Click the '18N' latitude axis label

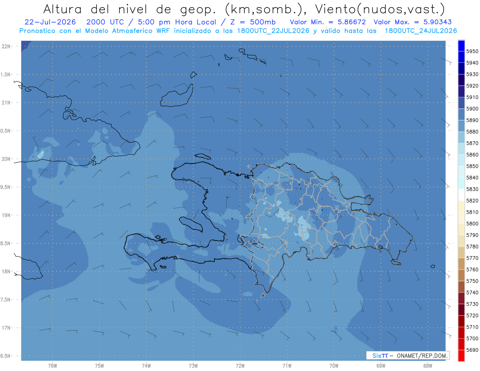pyautogui.click(x=6, y=271)
